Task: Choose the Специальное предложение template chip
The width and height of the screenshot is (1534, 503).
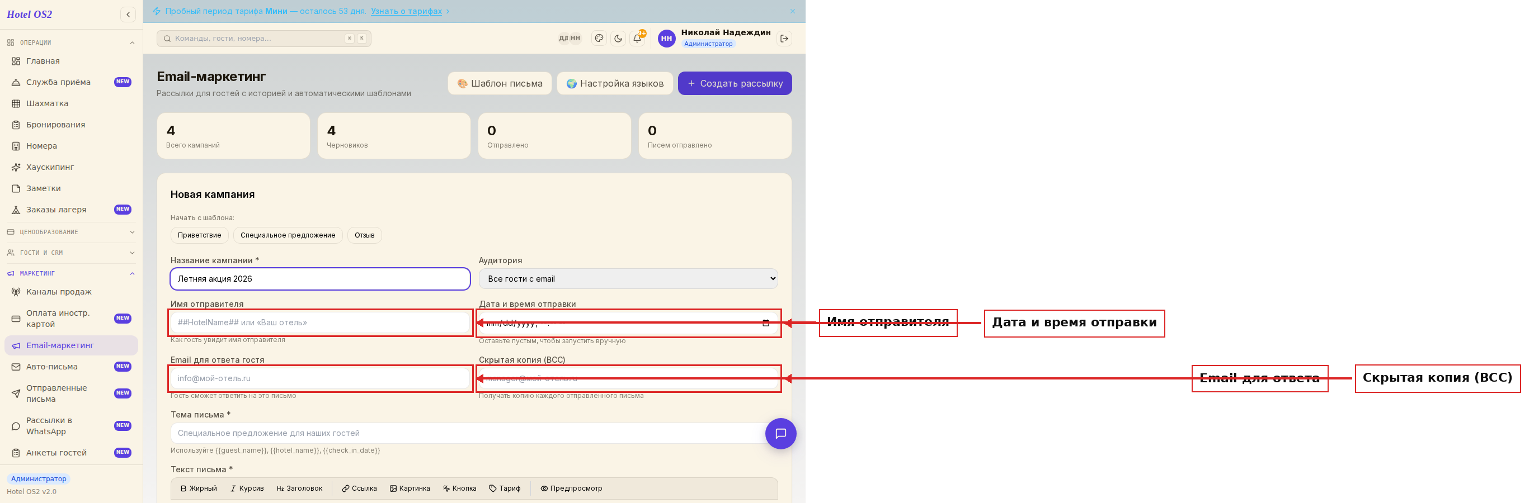Action: (288, 235)
